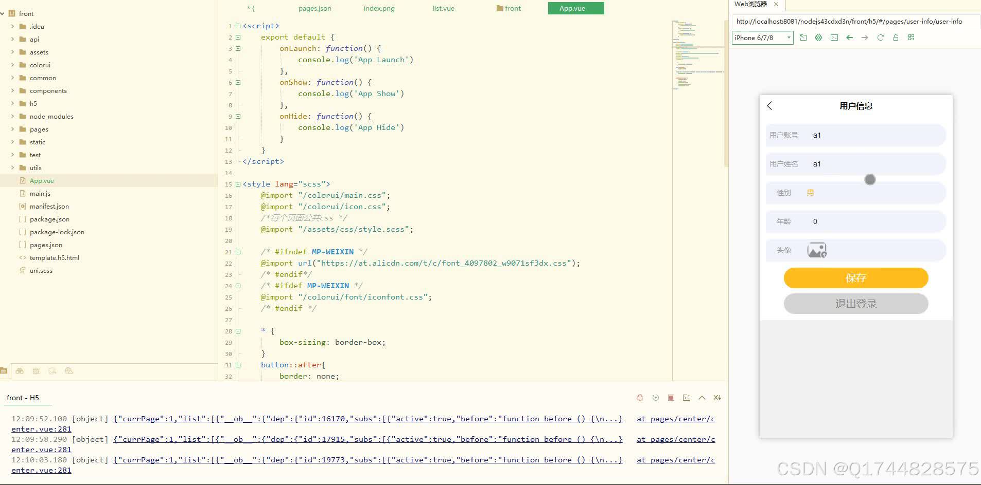The height and width of the screenshot is (485, 981).
Task: Open the project manager folder icon
Action: tap(4, 370)
